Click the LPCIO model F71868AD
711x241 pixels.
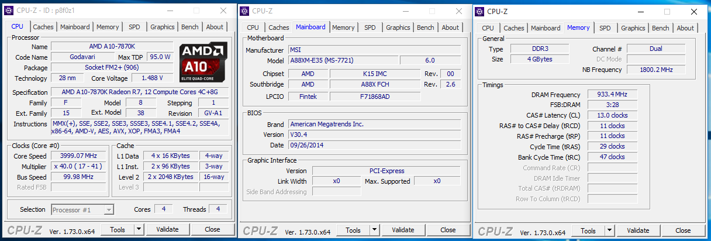(x=375, y=97)
